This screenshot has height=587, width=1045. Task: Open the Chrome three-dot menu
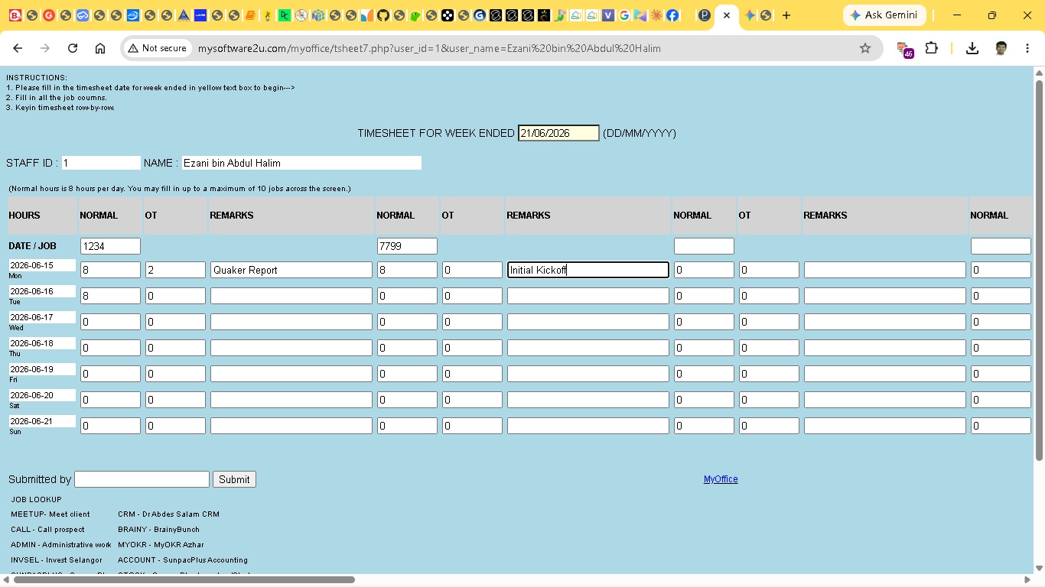pyautogui.click(x=1027, y=48)
